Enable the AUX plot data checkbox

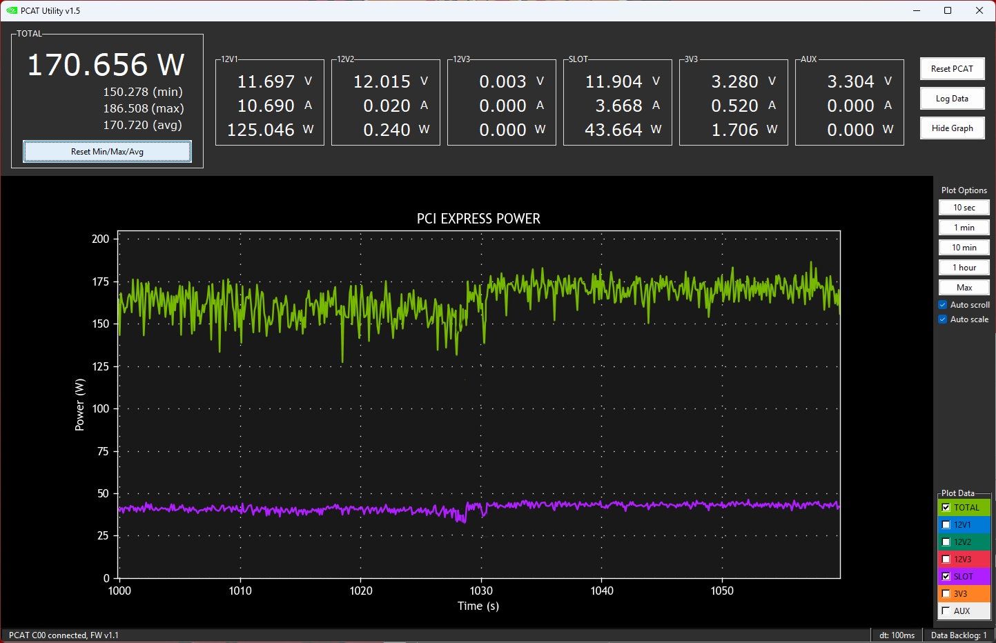(x=946, y=611)
